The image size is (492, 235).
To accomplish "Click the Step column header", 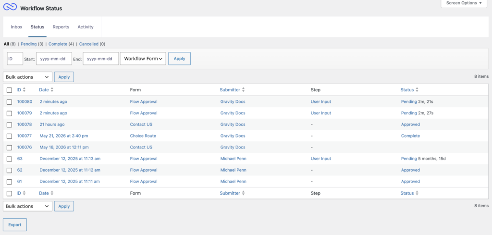I will point(315,90).
